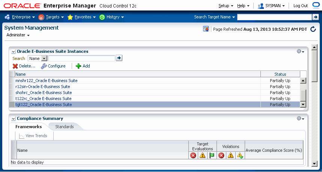Switch to the Frameworks tab
The image size is (322, 172).
point(29,127)
